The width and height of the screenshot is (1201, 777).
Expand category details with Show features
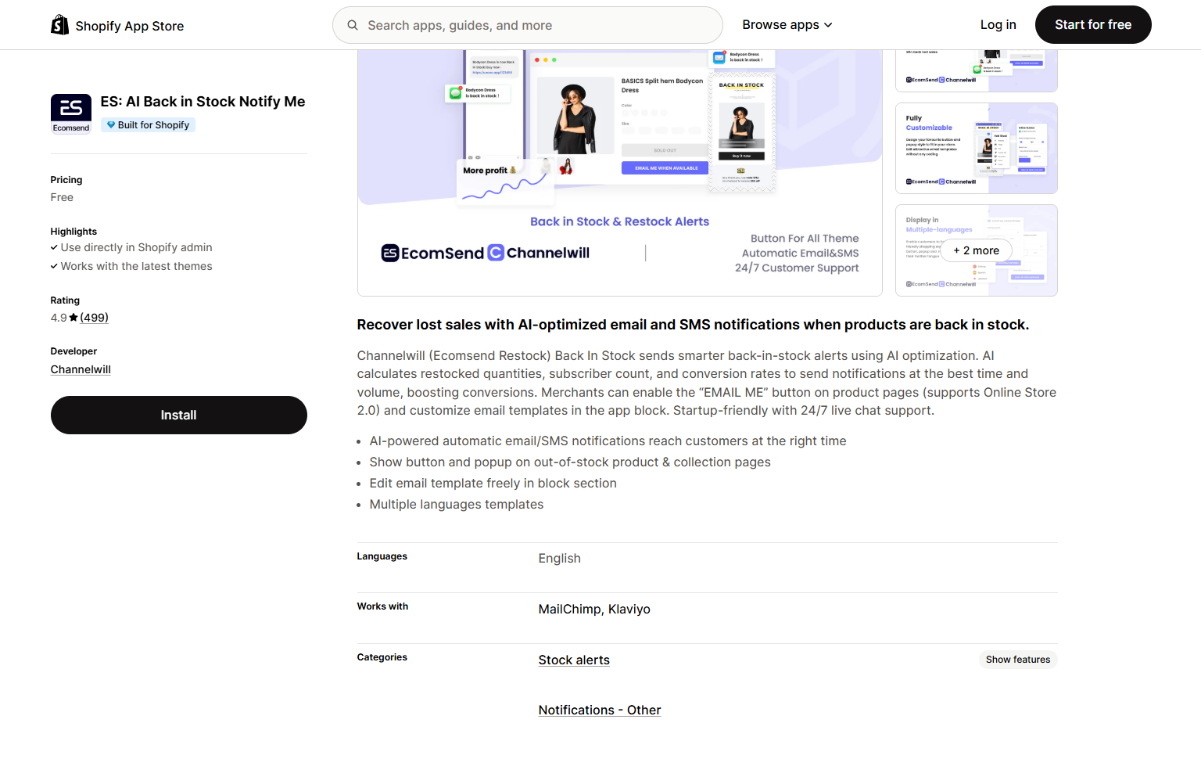1017,660
